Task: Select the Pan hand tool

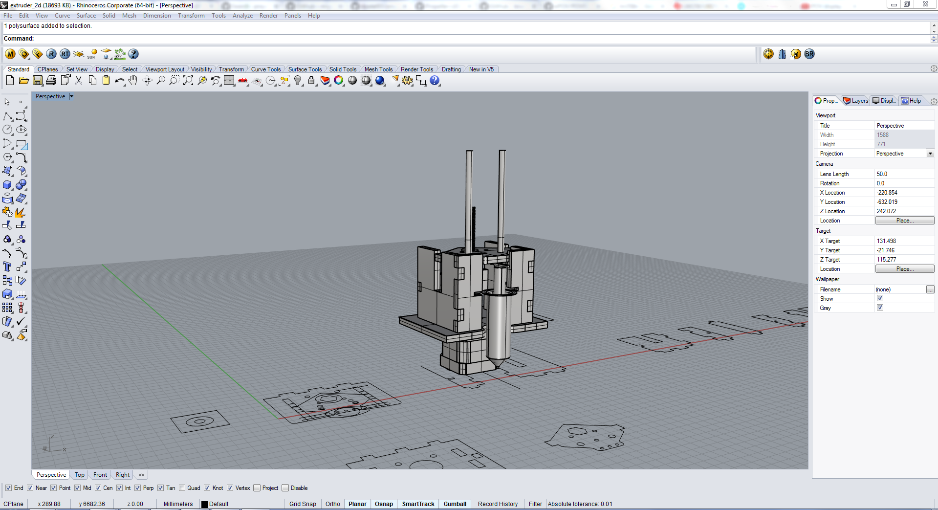Action: pyautogui.click(x=133, y=81)
